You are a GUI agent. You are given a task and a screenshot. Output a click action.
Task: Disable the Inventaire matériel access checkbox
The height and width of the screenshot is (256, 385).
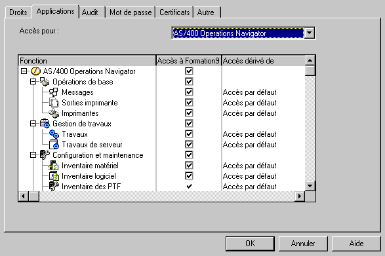click(189, 165)
